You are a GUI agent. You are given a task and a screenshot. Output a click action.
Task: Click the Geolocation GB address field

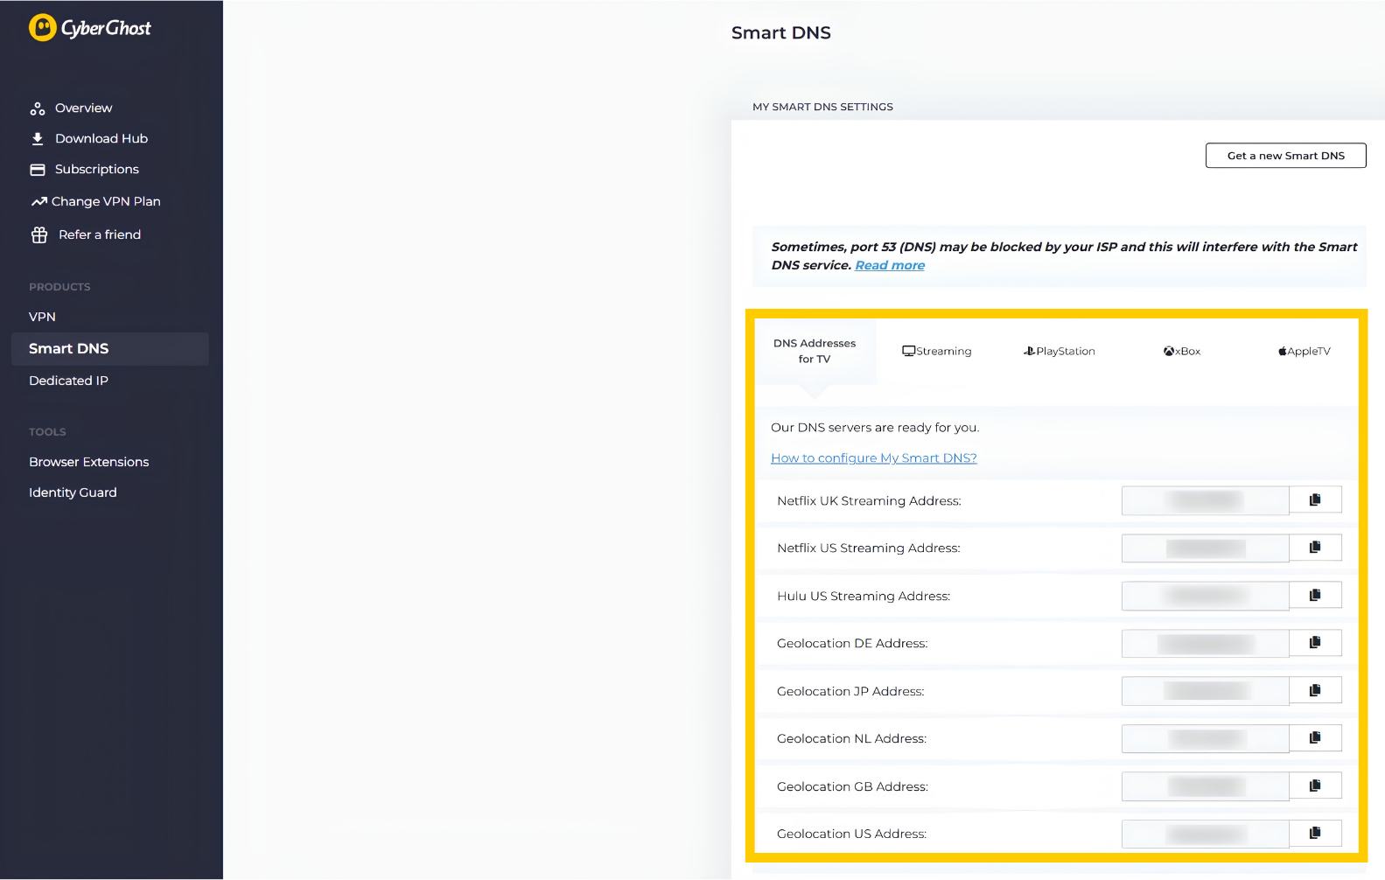click(x=1206, y=786)
